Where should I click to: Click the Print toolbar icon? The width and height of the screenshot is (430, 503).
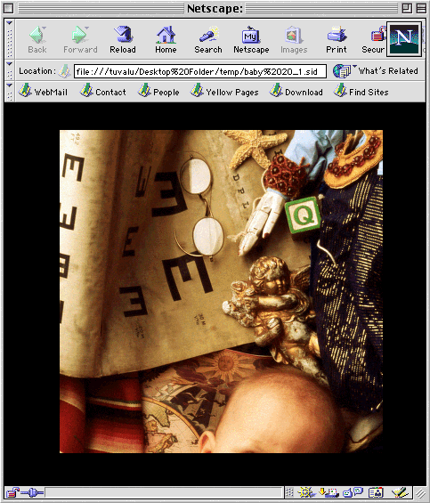point(337,40)
